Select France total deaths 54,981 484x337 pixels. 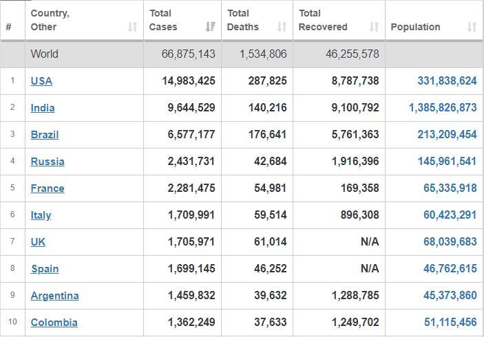(271, 188)
